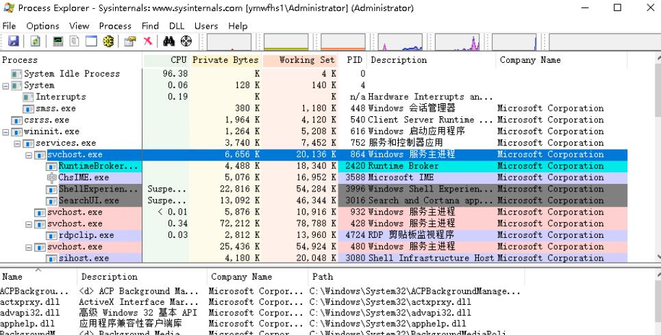Click the Process Explorer title bar icon
Image resolution: width=661 pixels, height=335 pixels.
click(x=9, y=8)
